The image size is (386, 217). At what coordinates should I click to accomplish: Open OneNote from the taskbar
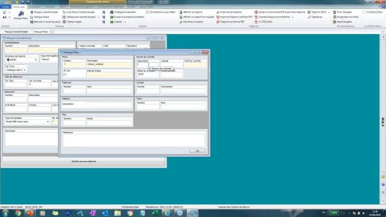point(92,213)
